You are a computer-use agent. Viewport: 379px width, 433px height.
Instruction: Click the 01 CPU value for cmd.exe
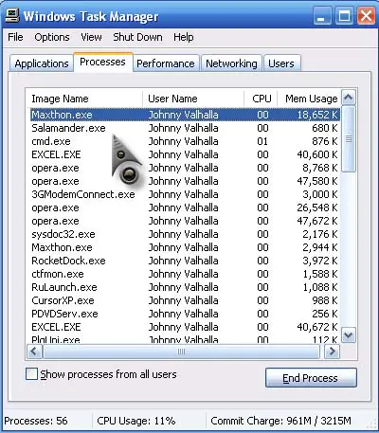(x=262, y=141)
